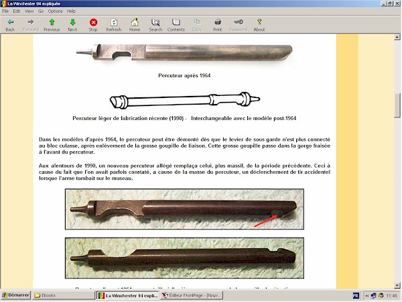Screen dimensions: 402x302
Task: Click the paragraph starting 'Dans les modèles'
Action: [x=184, y=146]
